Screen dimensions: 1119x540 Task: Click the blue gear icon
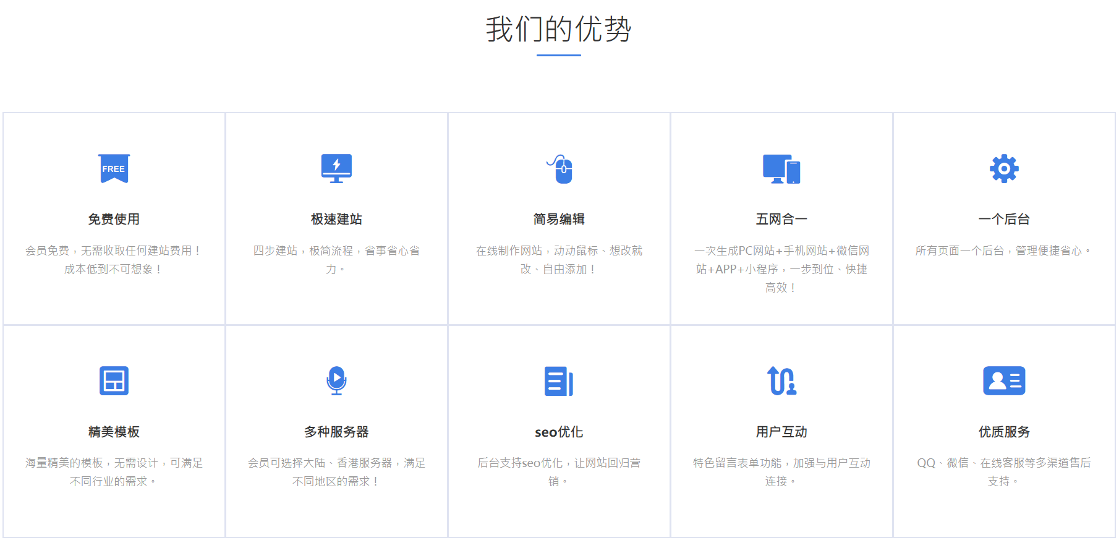(x=1004, y=168)
